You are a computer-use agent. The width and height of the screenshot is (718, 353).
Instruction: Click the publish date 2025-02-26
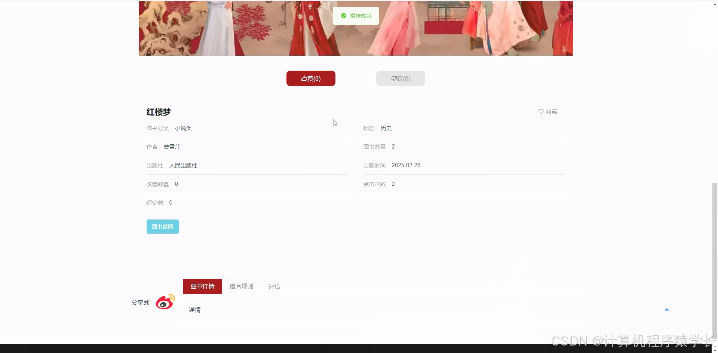click(x=406, y=165)
